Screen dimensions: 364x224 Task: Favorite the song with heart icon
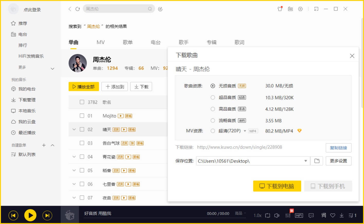(333, 216)
